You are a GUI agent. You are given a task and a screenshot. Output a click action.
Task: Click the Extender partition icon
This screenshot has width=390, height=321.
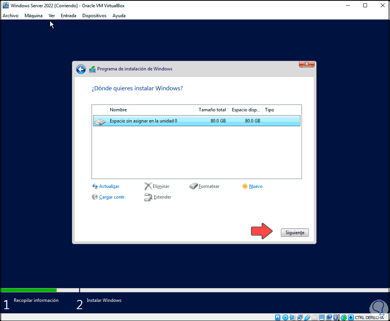click(148, 197)
